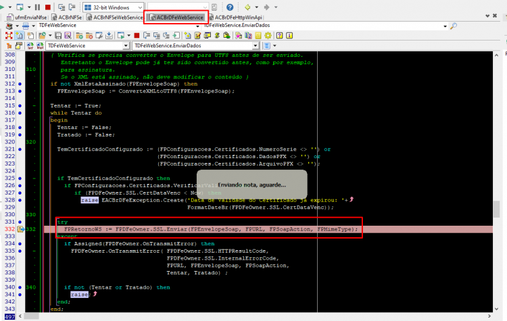Open the magnifier search icon beside the method box
Viewport: 507px width, 321px height.
pos(454,26)
